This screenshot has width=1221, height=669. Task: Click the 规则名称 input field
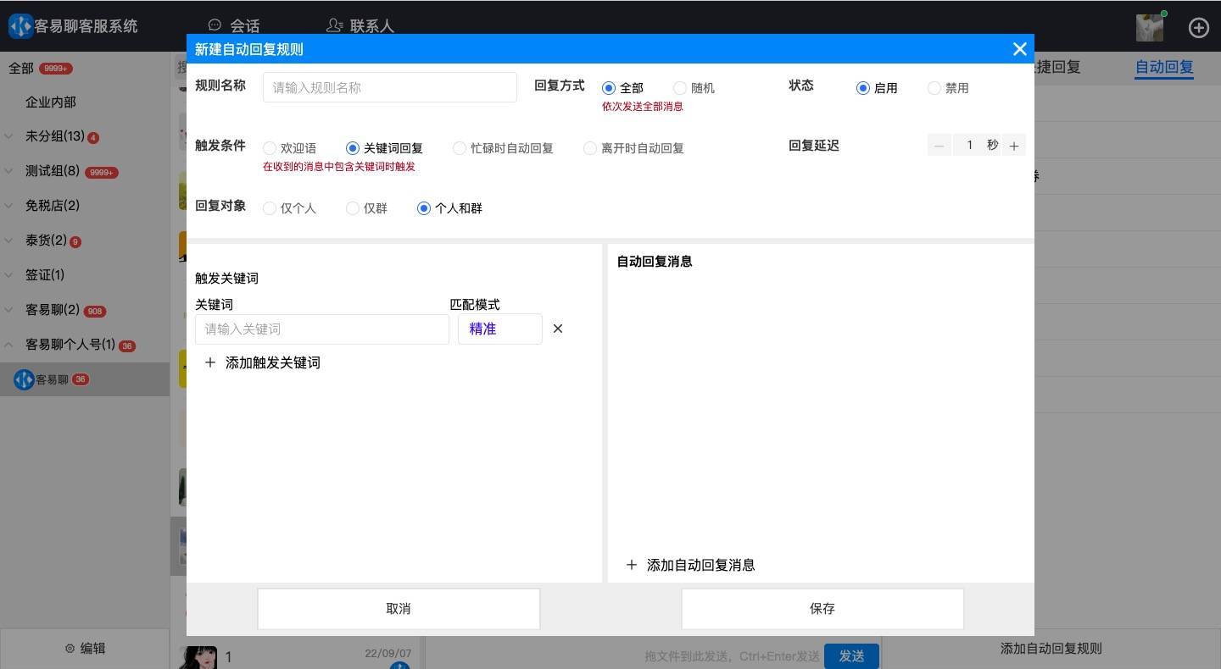click(x=389, y=86)
